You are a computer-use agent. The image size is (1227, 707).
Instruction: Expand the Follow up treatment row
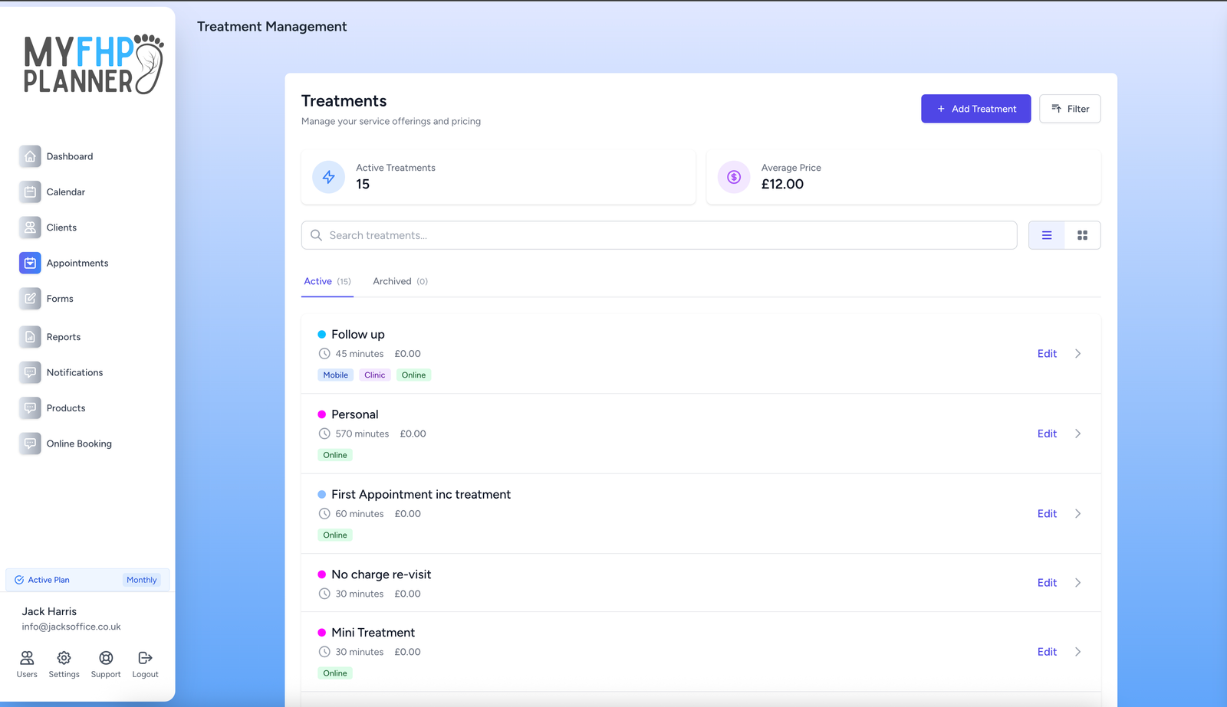point(1078,353)
